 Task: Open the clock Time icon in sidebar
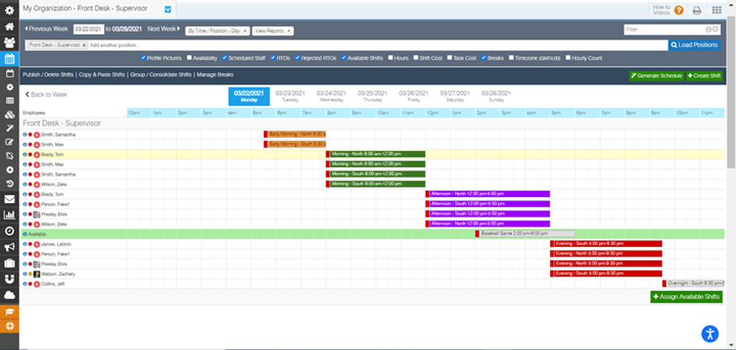pos(10,232)
